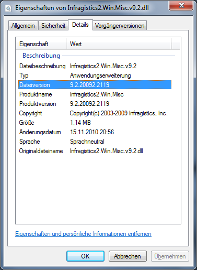Collapse the Beschreibung group heading

[x=41, y=56]
